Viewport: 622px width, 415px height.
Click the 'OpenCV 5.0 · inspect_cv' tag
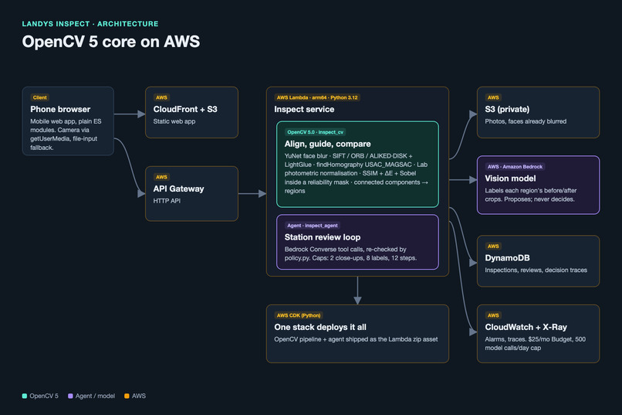coord(316,132)
